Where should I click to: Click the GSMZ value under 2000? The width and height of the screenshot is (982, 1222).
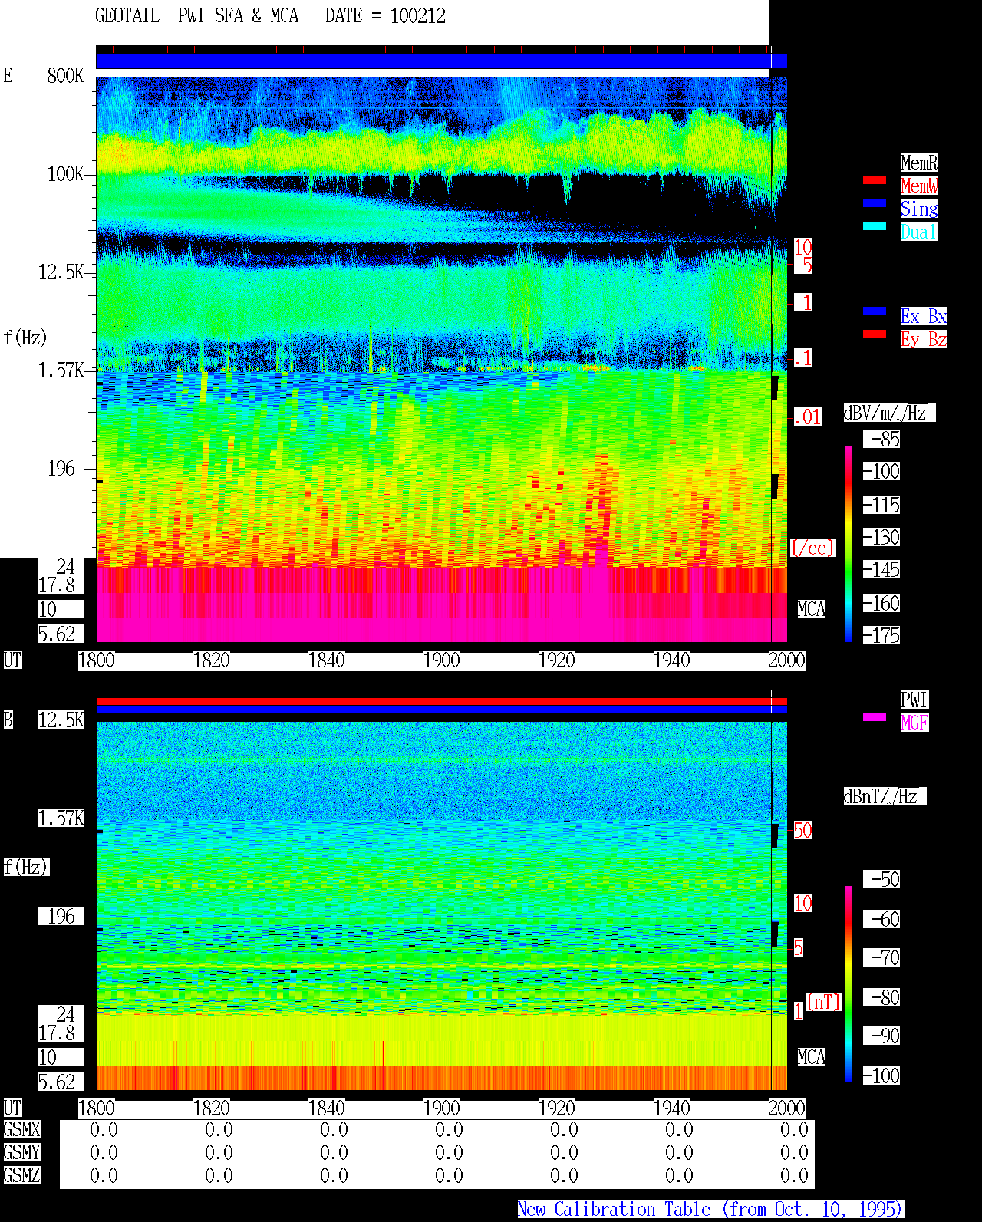pos(794,1175)
